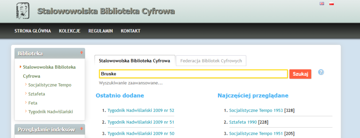Viewport: 360px width, 138px height.
Task: Click the Przeglądanie indeksów panel header
Action: pos(50,129)
